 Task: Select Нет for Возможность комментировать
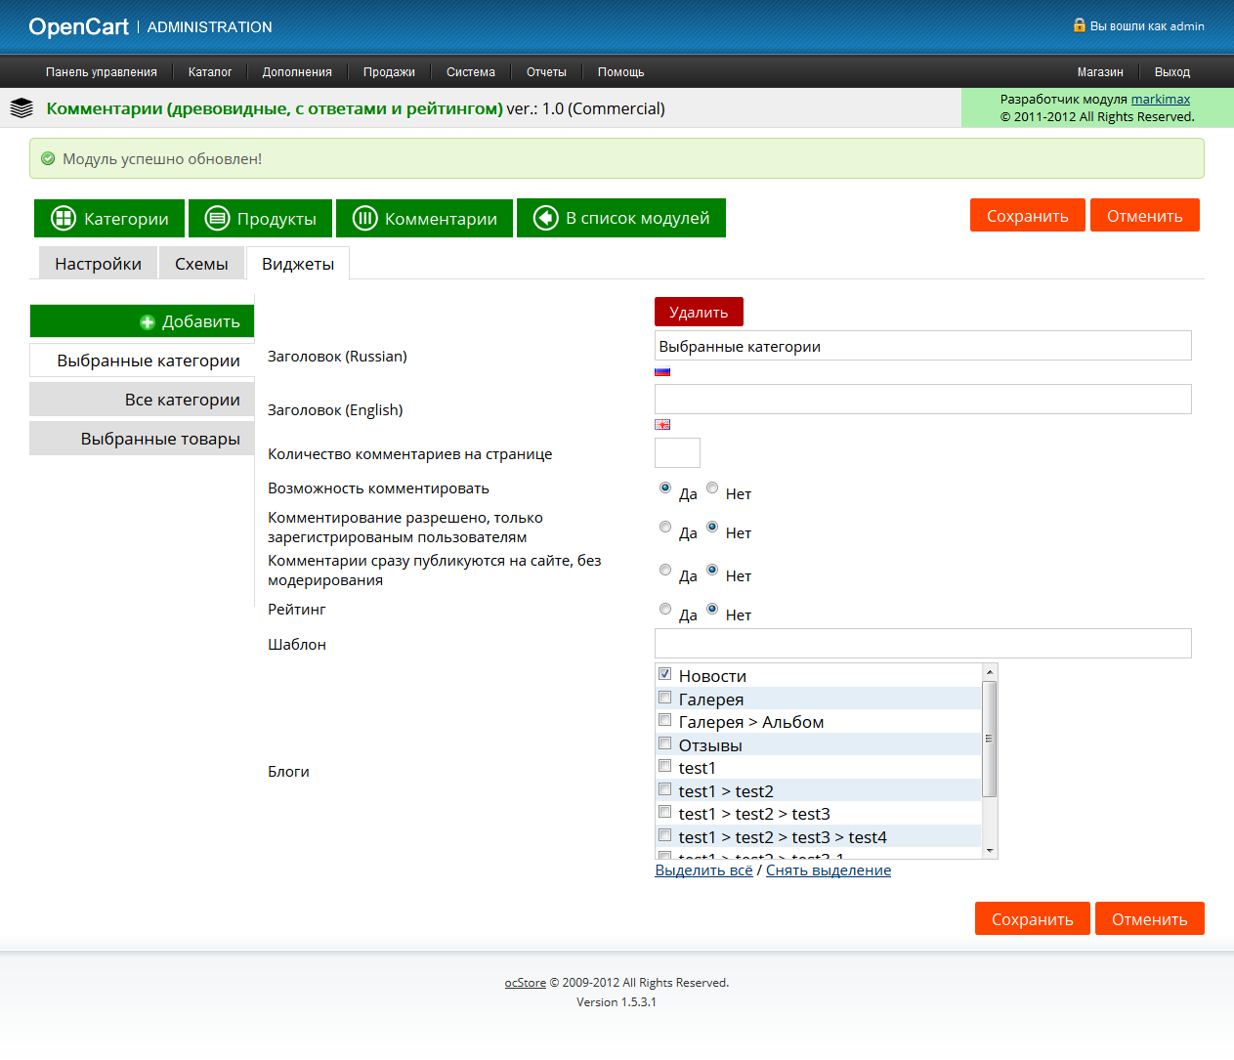click(x=712, y=488)
